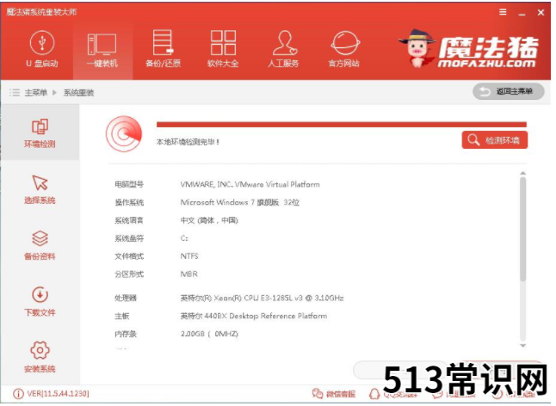
Task: Click the version info circle icon
Action: point(18,394)
